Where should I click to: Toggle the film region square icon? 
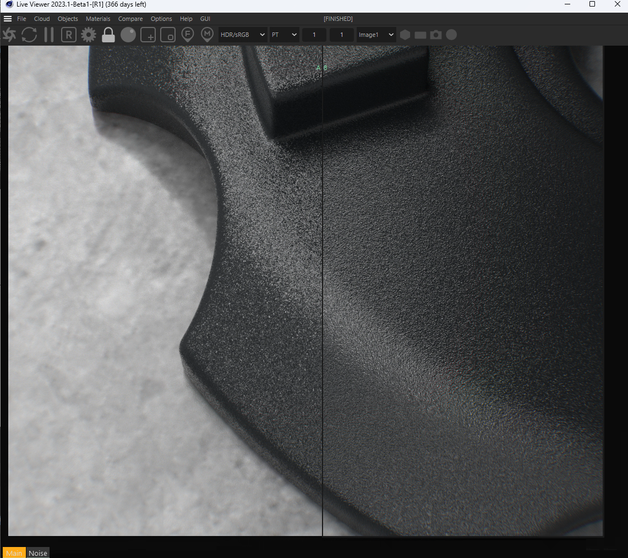click(x=168, y=35)
